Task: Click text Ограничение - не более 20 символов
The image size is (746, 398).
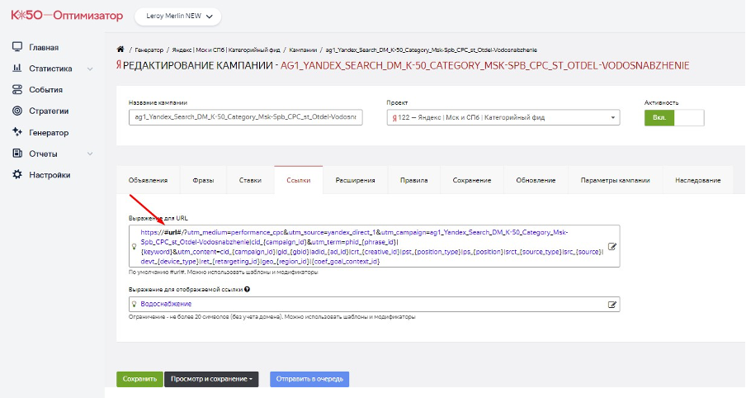Action: [272, 316]
